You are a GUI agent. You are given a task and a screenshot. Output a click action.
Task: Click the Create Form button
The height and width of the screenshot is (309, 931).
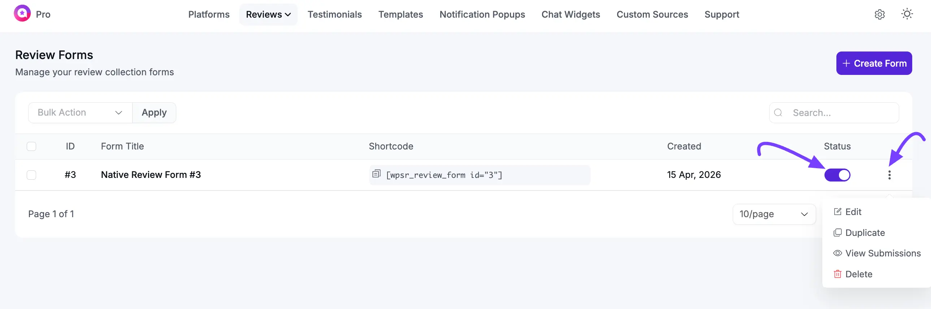[874, 63]
